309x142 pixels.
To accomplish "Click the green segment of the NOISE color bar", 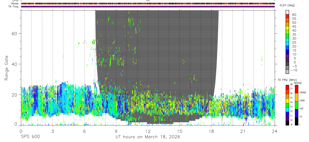I will [296, 105].
